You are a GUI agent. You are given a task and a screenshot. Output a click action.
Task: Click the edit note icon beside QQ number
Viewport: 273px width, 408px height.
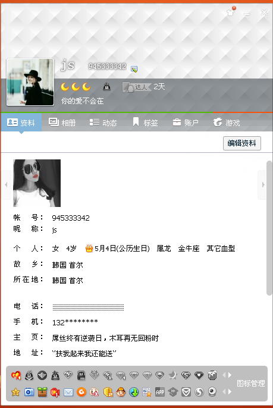pyautogui.click(x=134, y=69)
